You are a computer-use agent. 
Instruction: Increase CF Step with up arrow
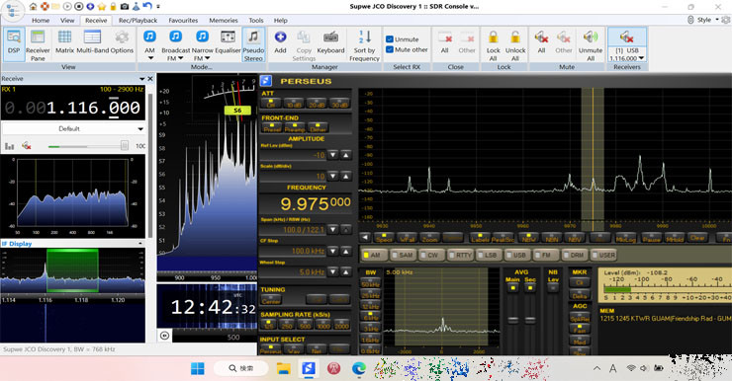[346, 251]
